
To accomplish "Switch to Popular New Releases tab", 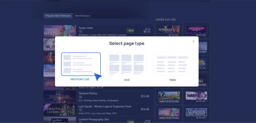I will pos(58,16).
